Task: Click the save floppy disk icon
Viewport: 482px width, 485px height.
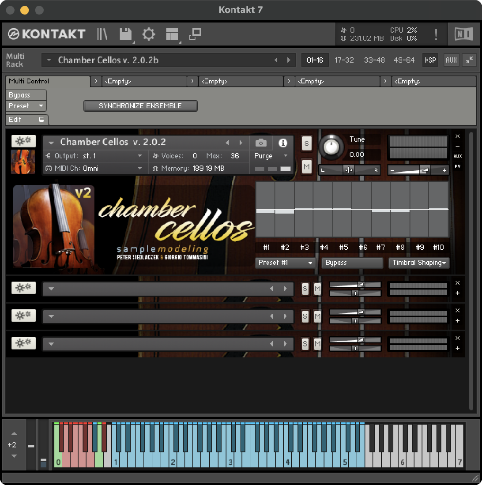Action: point(125,34)
